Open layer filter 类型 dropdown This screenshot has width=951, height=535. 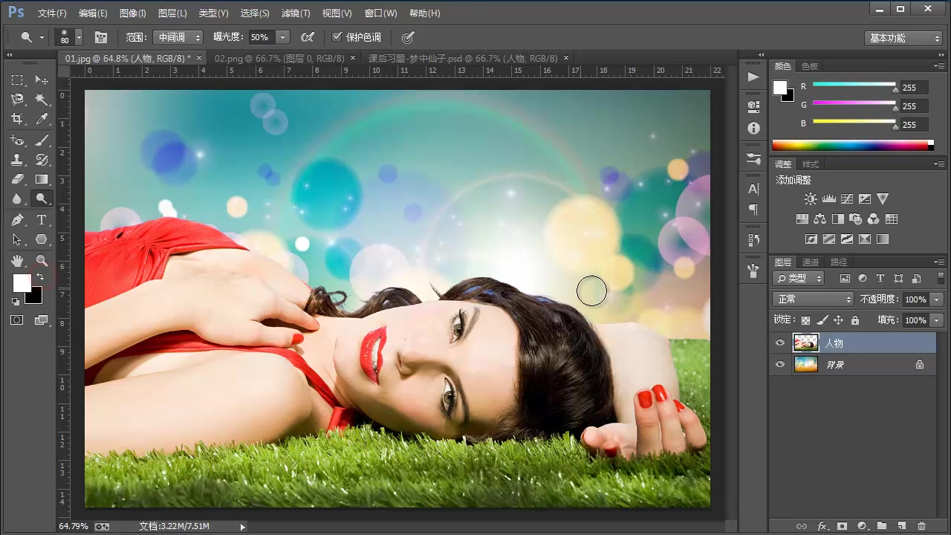click(x=799, y=278)
